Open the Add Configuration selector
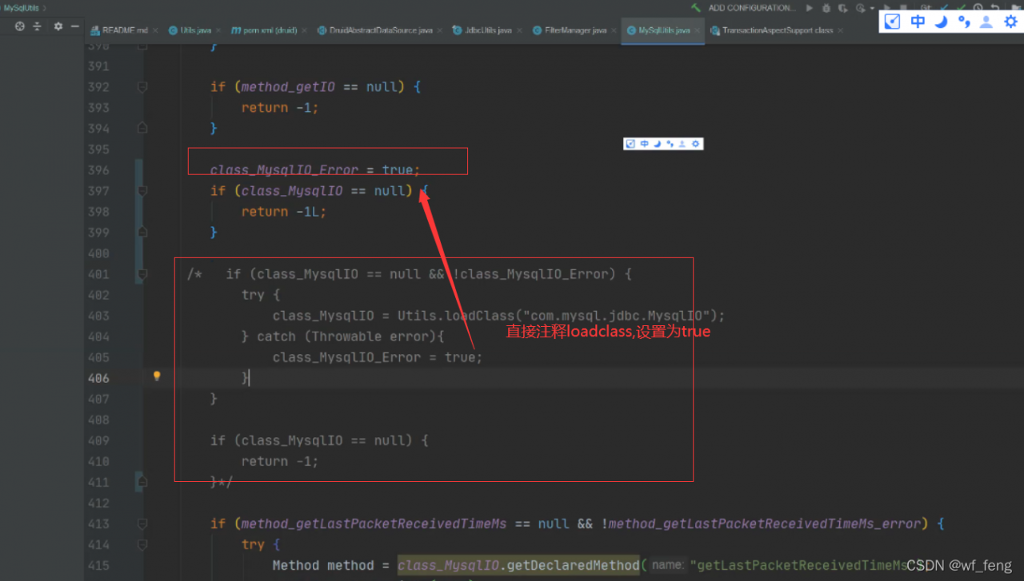This screenshot has height=581, width=1024. coord(752,8)
